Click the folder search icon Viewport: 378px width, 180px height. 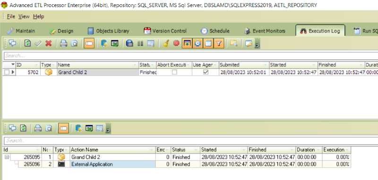coord(233,43)
